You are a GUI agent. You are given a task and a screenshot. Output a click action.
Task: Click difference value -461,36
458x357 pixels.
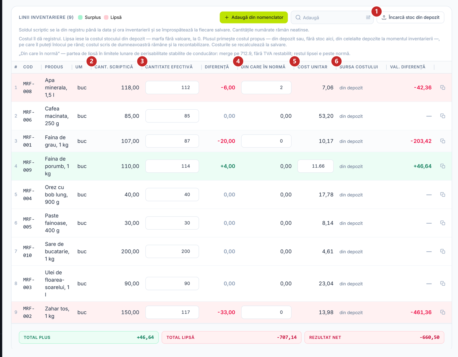421,312
